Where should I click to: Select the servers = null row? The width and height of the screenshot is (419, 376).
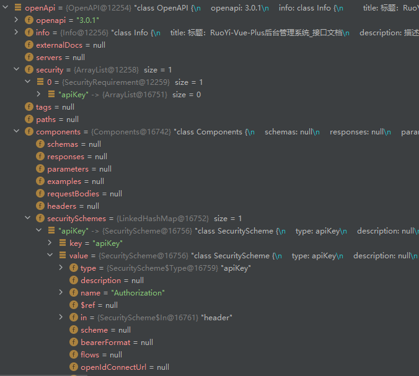click(x=209, y=57)
